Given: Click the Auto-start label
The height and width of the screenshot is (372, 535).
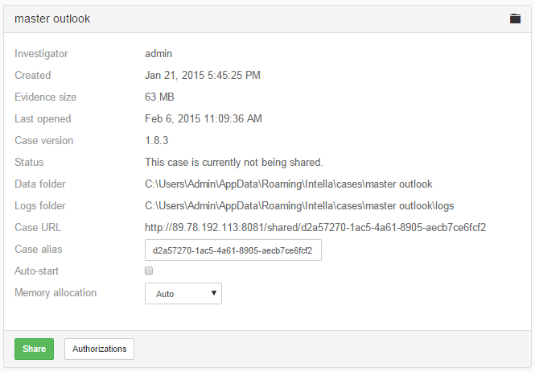Looking at the screenshot, I should [37, 271].
